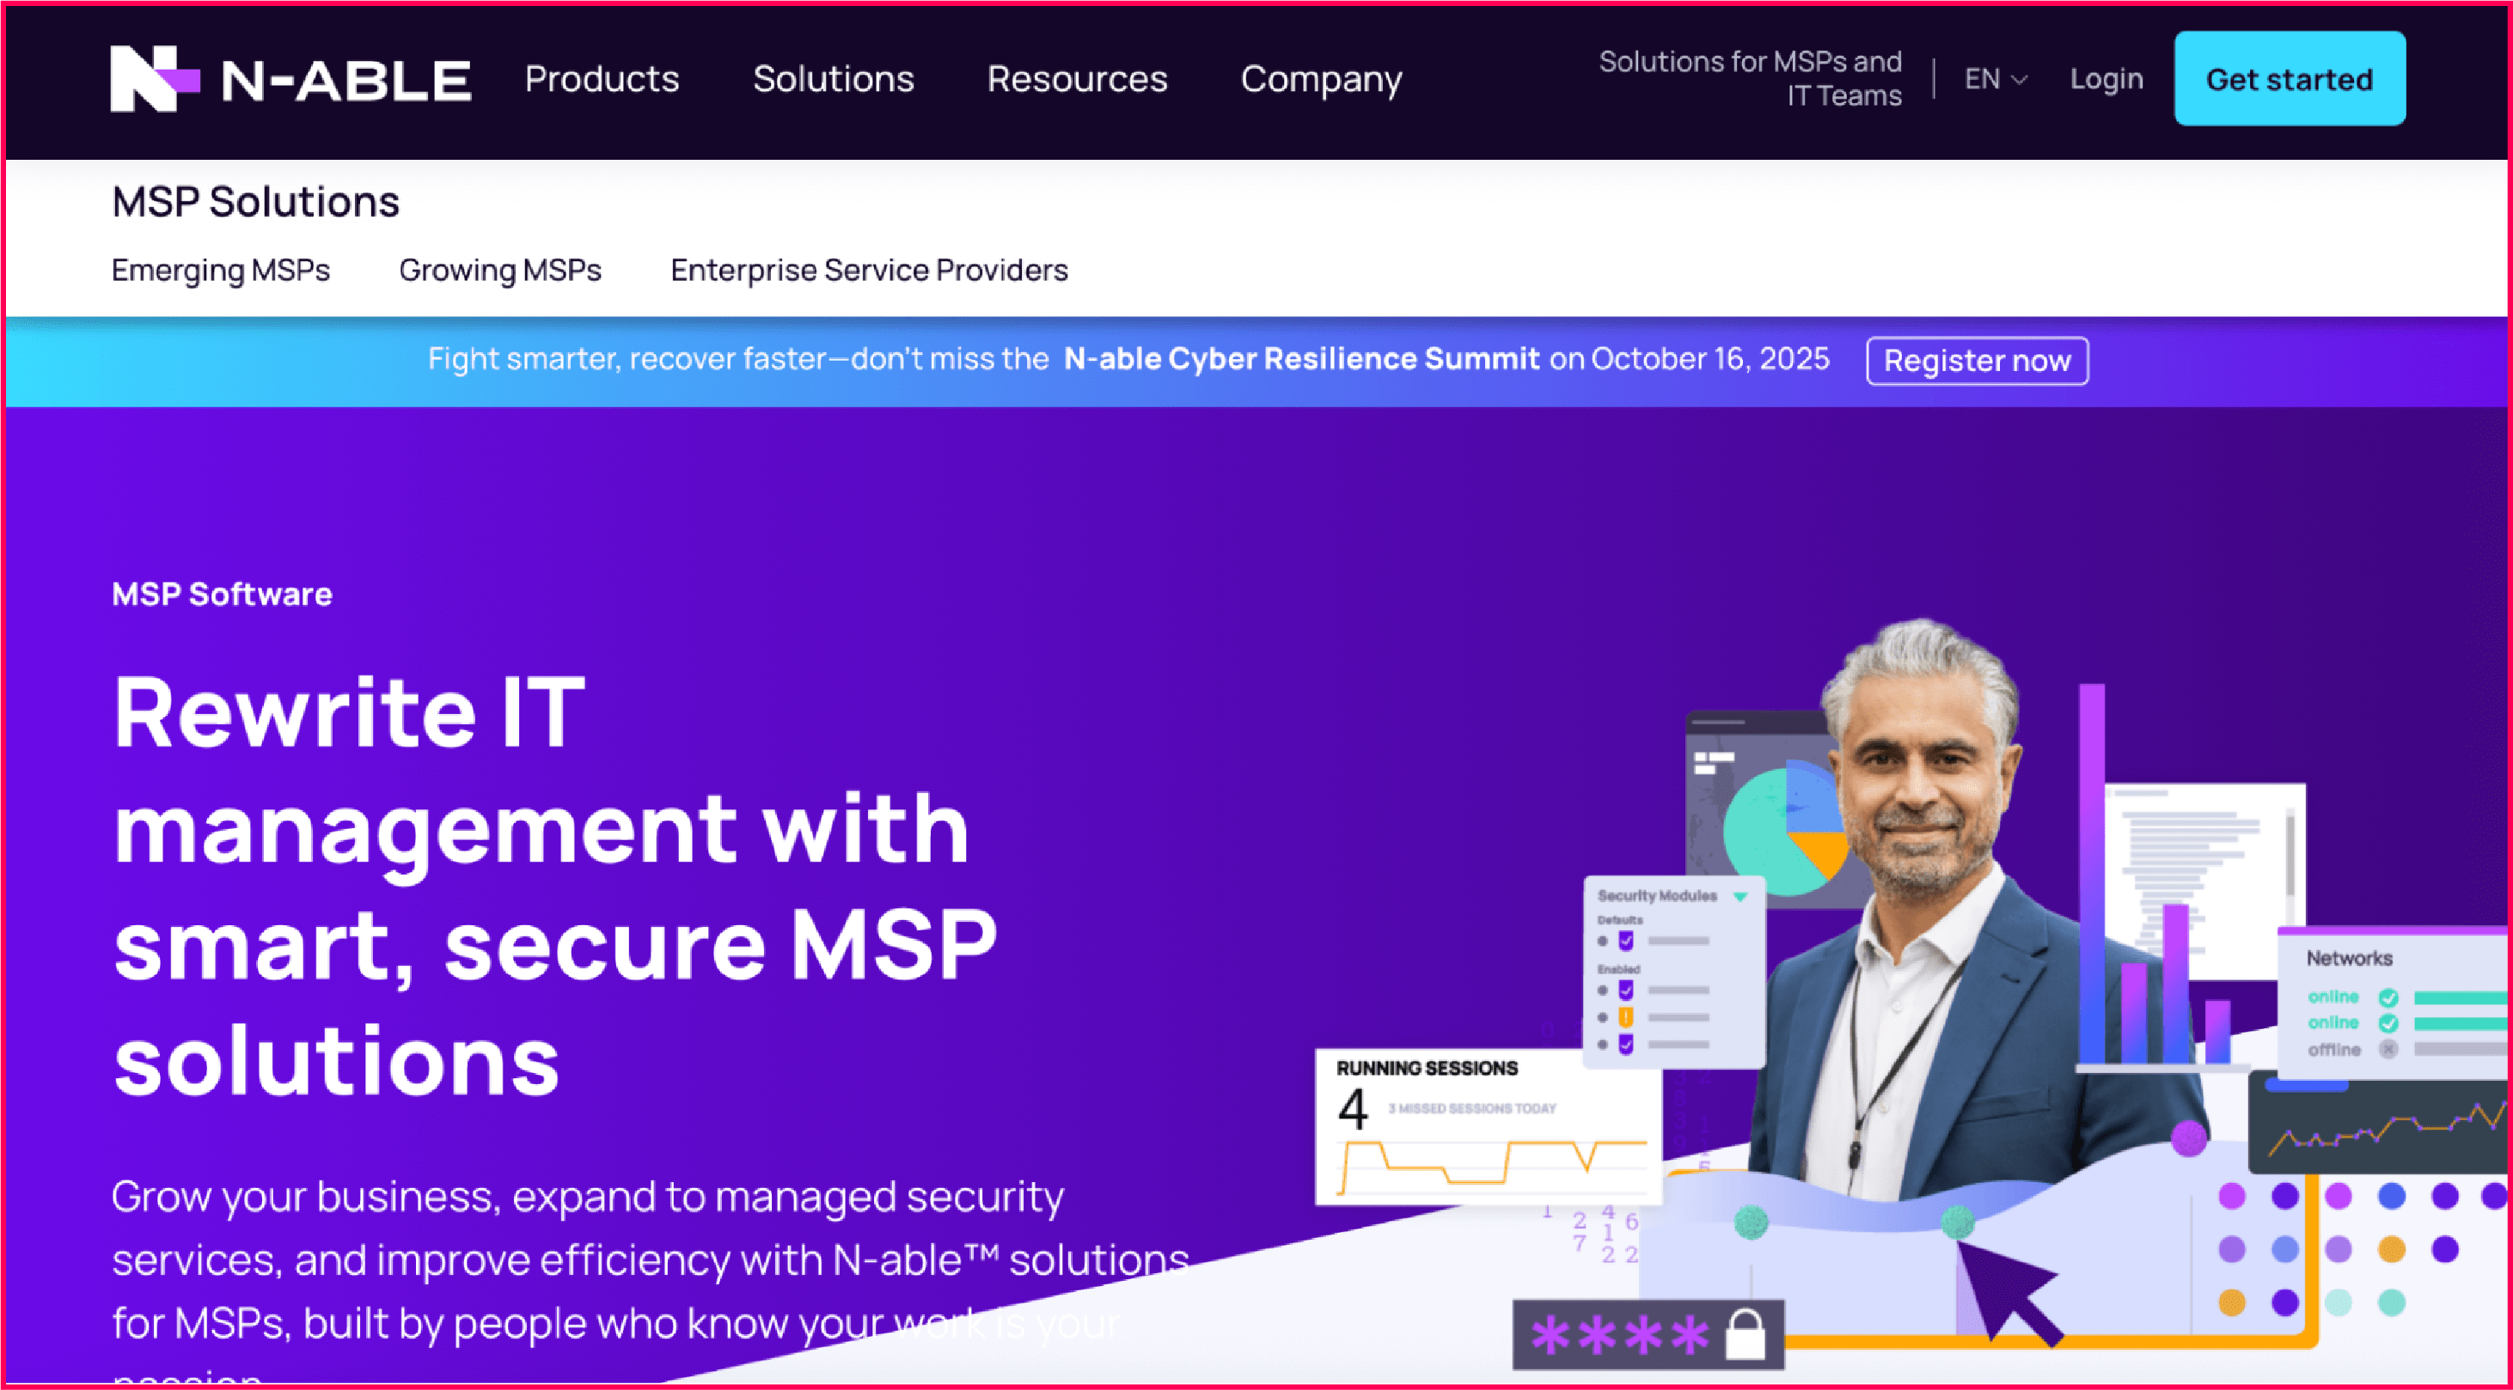The width and height of the screenshot is (2513, 1390).
Task: Toggle the first Defaults checkbox in Security Modules
Action: pyautogui.click(x=1627, y=942)
